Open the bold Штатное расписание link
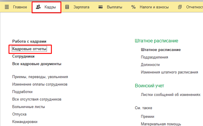 point(161,50)
